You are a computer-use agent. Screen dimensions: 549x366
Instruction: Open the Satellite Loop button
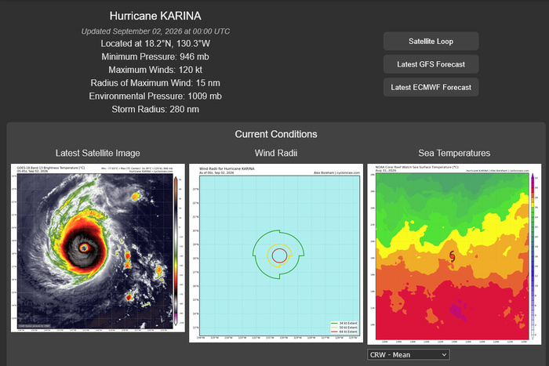coord(431,42)
